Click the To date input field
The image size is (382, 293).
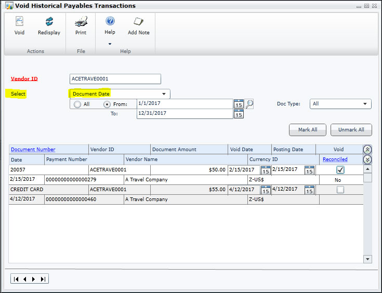click(x=185, y=114)
